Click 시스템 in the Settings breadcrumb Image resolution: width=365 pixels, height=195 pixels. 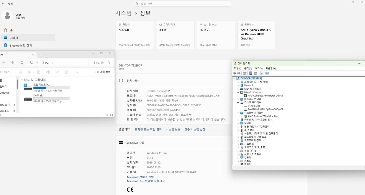tap(124, 13)
